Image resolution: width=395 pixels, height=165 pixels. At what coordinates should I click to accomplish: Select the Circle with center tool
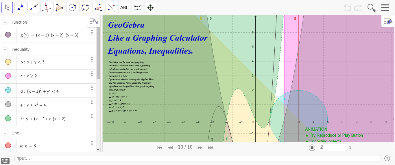(x=72, y=7)
